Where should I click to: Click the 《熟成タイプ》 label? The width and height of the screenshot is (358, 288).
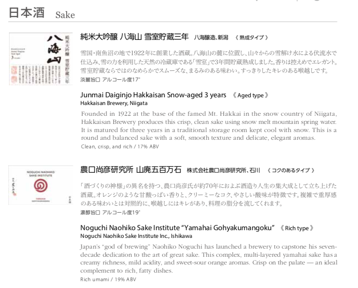tap(252, 37)
